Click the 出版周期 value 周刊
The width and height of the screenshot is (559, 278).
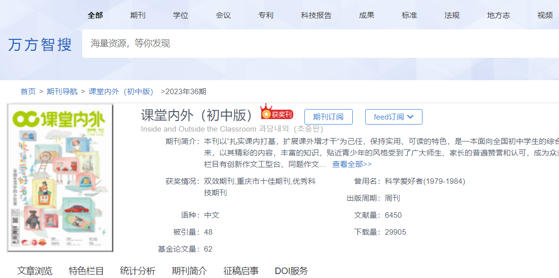(x=393, y=198)
